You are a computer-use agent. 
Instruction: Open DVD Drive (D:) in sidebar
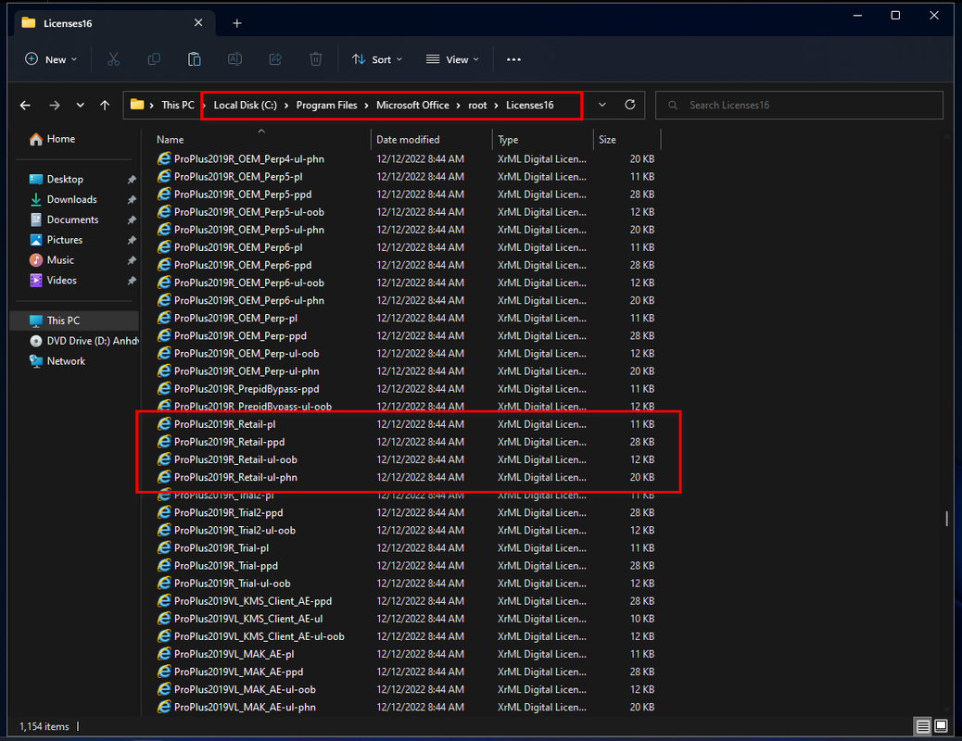pos(84,341)
